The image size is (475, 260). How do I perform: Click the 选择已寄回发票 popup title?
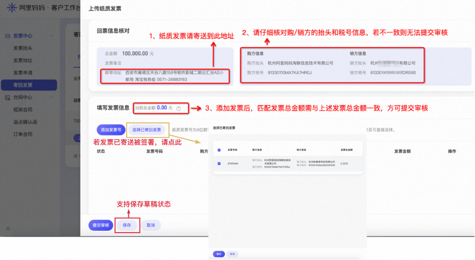coord(224,128)
